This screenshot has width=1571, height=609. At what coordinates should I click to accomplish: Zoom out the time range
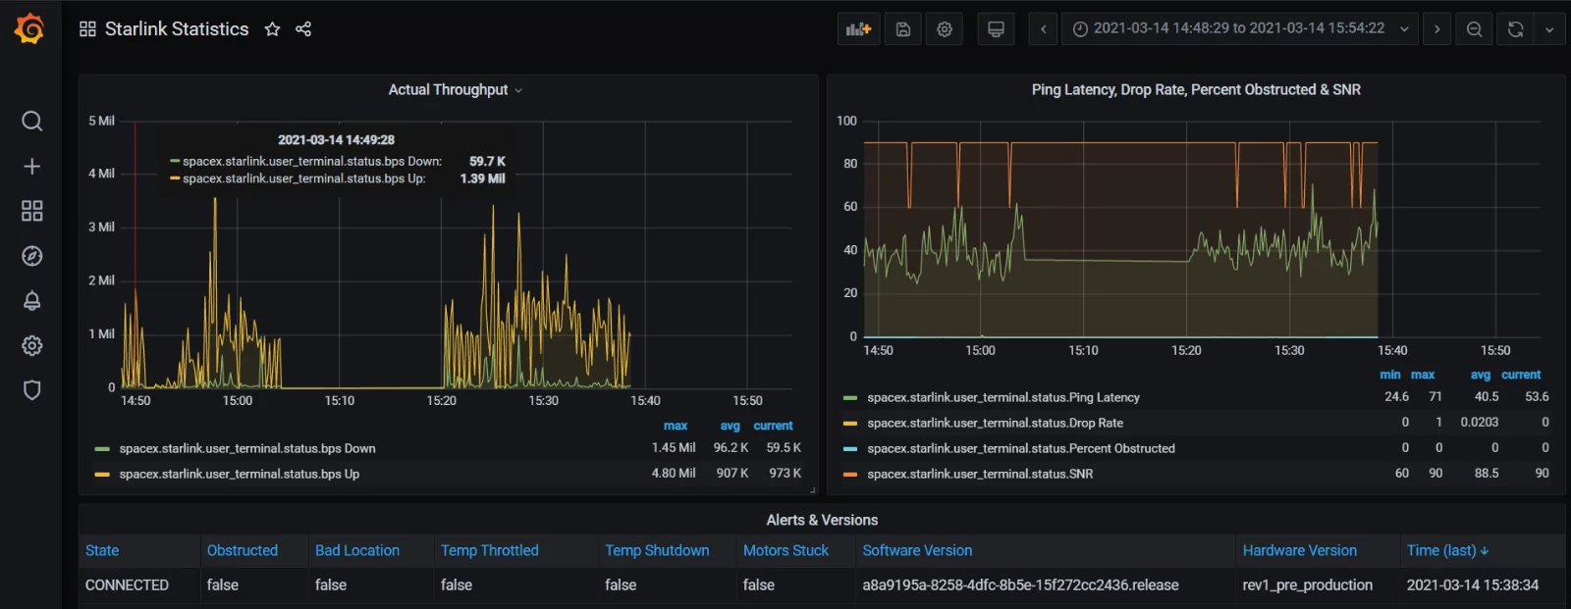(1475, 29)
